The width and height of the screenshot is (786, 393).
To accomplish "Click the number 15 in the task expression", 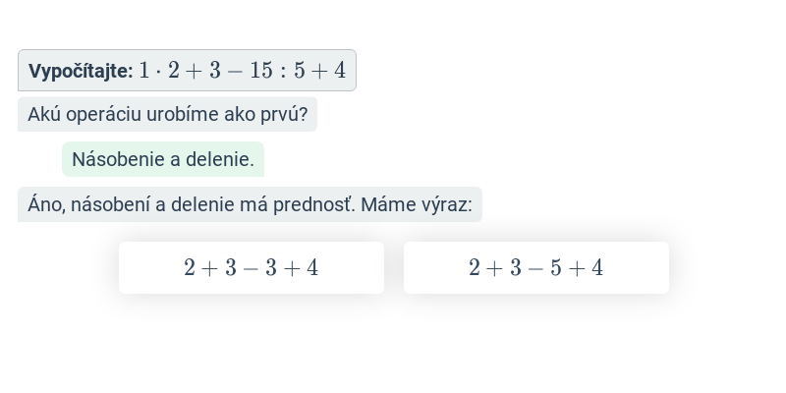I will pos(261,71).
